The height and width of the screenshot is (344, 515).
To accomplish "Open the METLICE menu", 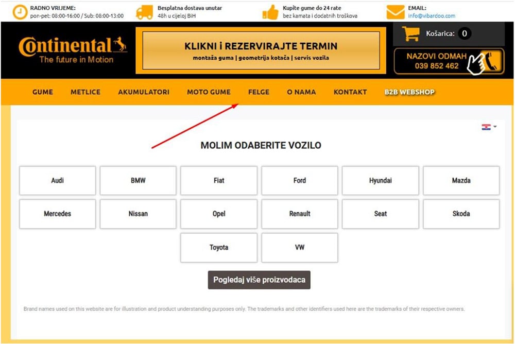I will [85, 92].
